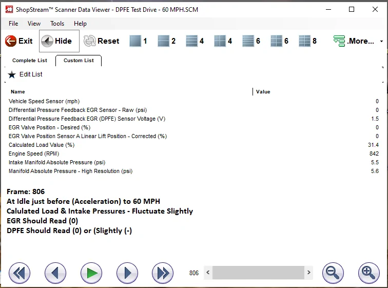Select EGR Valve Position - Desired row
This screenshot has width=388, height=288.
[193, 127]
